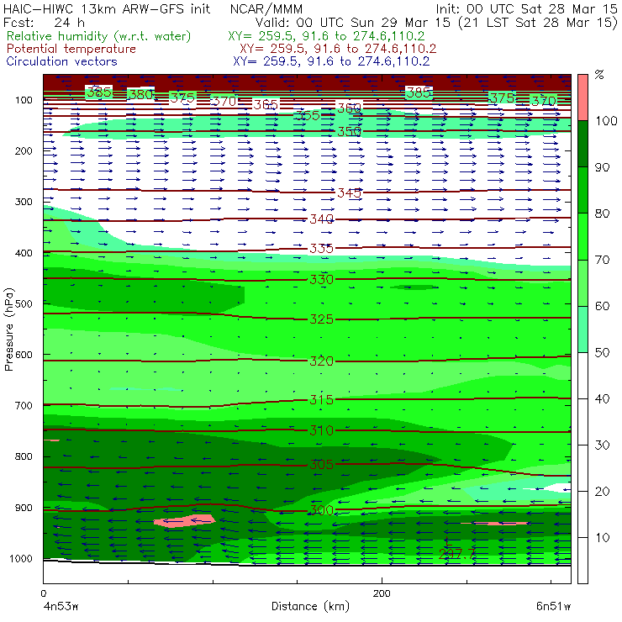Click the '335' potential temperature contour label
This screenshot has height=622, width=622.
[x=321, y=249]
